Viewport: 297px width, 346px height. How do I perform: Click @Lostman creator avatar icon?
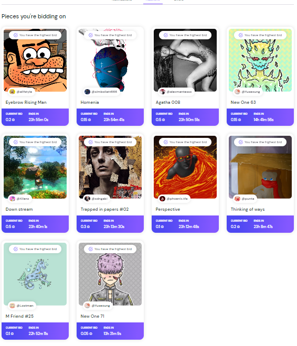click(13, 306)
